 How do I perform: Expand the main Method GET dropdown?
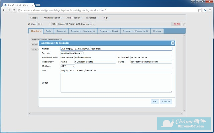[x=44, y=24]
